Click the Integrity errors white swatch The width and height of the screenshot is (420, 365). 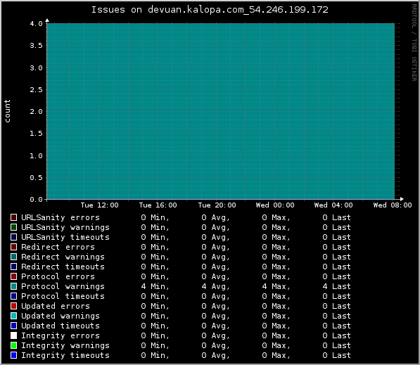(13, 335)
